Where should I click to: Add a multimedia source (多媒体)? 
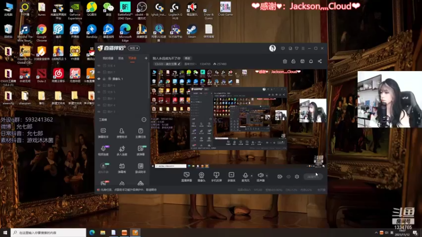point(232,177)
